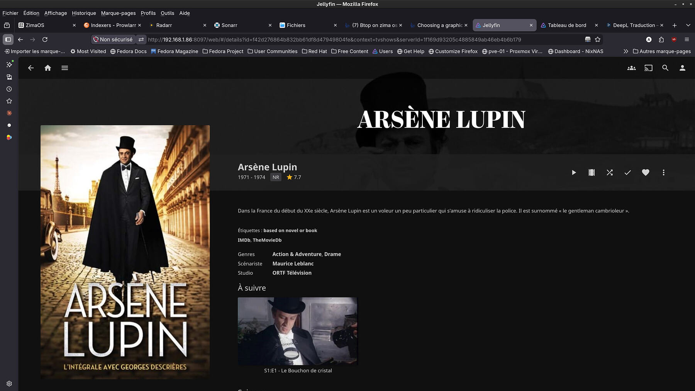Open Jellyfin search magnifier

pos(665,68)
